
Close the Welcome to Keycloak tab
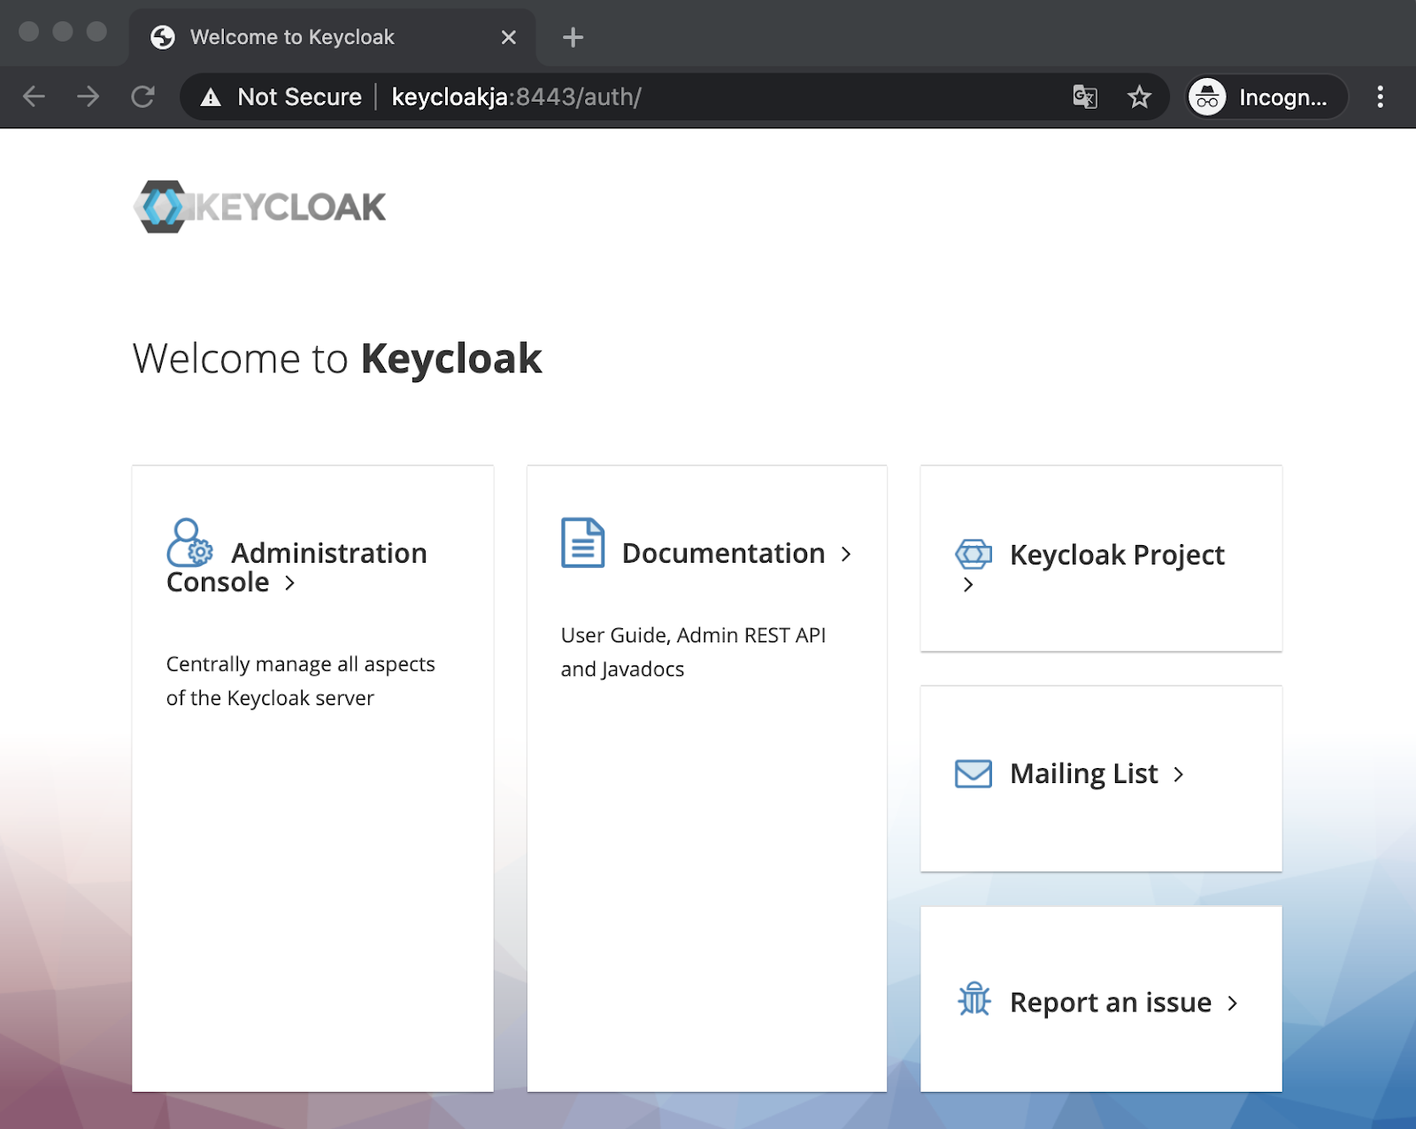coord(508,37)
